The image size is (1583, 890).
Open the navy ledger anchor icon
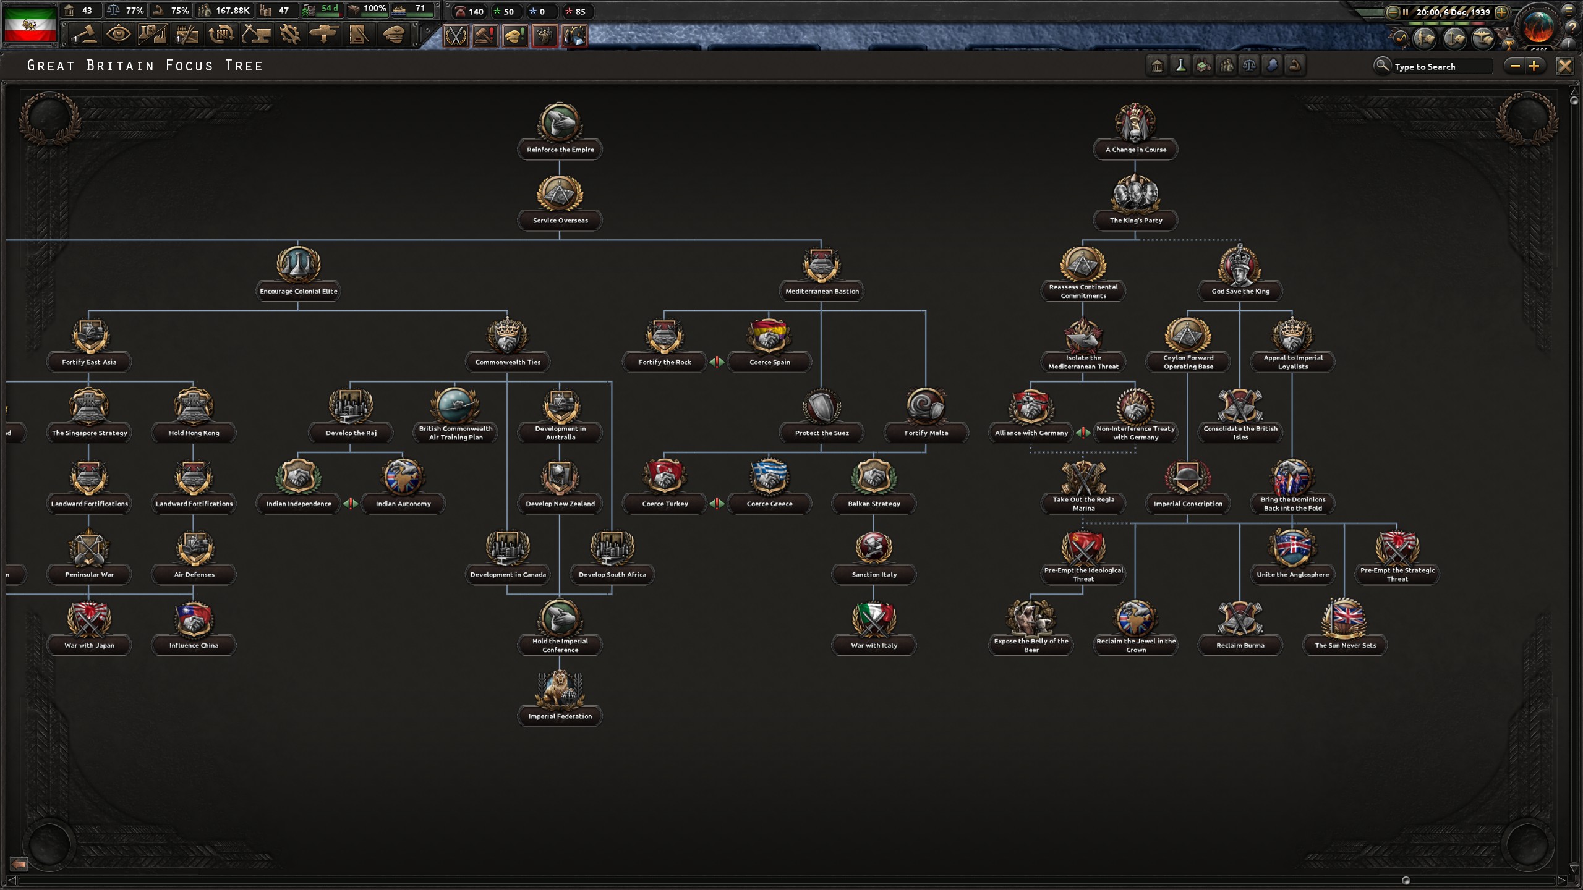(1454, 38)
